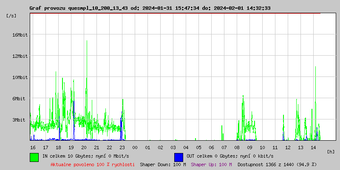Image resolution: width=340 pixels, height=170 pixels.
Task: Click the blue OUT legend swatch
Action: click(x=178, y=157)
